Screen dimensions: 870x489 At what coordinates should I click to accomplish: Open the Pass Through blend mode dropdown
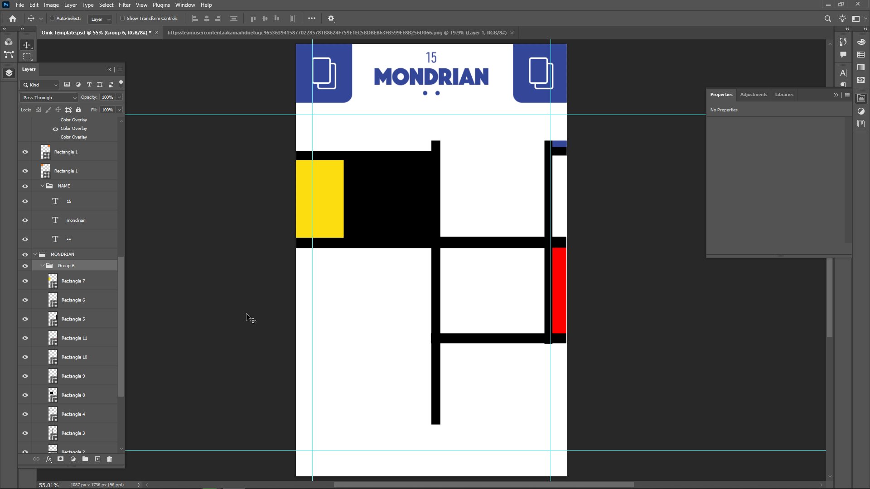point(49,97)
